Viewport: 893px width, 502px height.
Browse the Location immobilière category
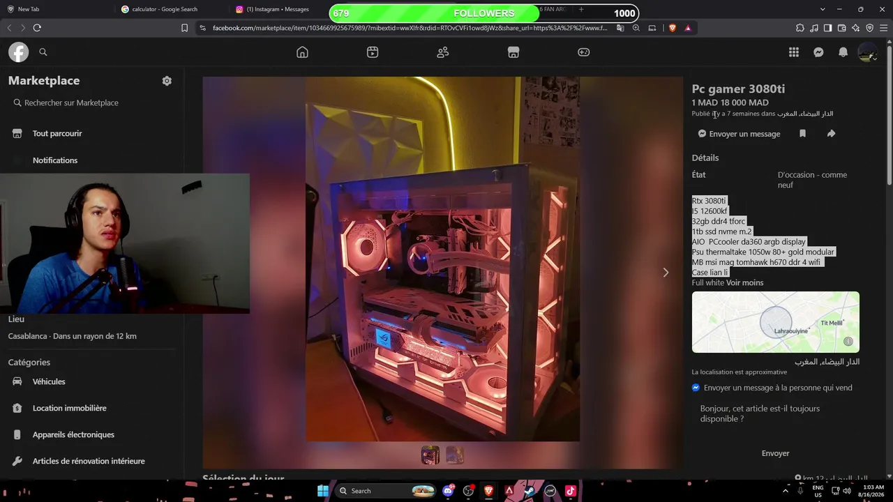(x=91, y=408)
